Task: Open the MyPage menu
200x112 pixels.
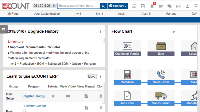Action: 13,14
